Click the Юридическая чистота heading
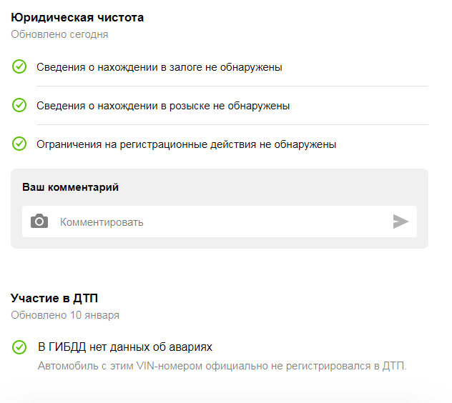 [77, 17]
